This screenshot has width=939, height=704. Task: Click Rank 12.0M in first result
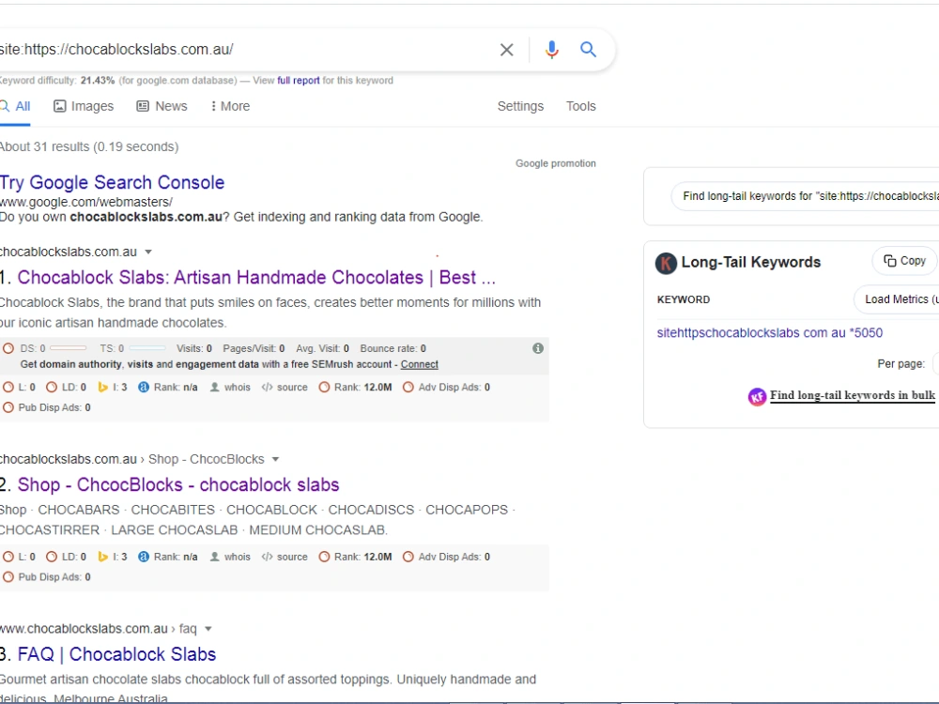(355, 388)
